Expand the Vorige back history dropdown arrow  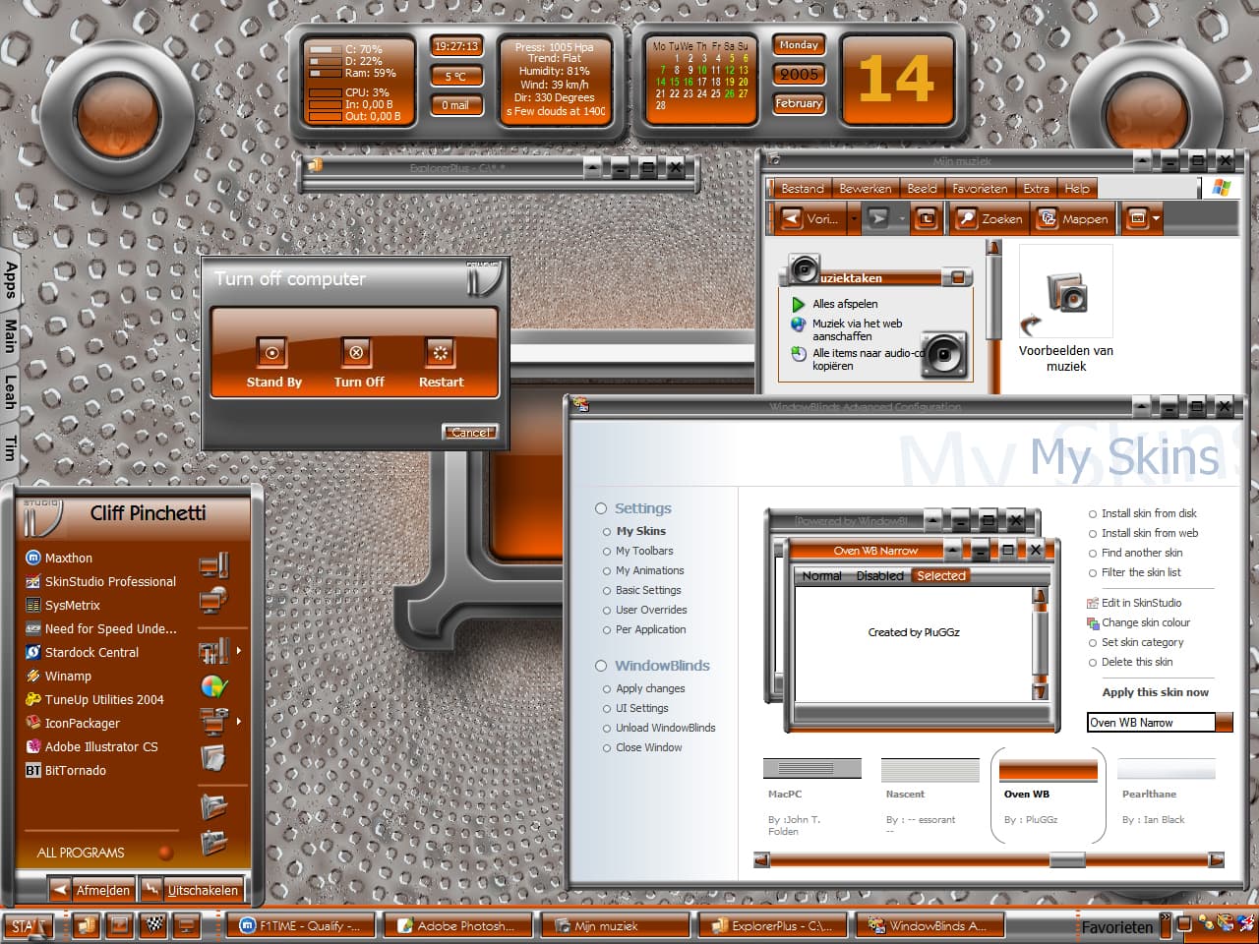point(853,218)
